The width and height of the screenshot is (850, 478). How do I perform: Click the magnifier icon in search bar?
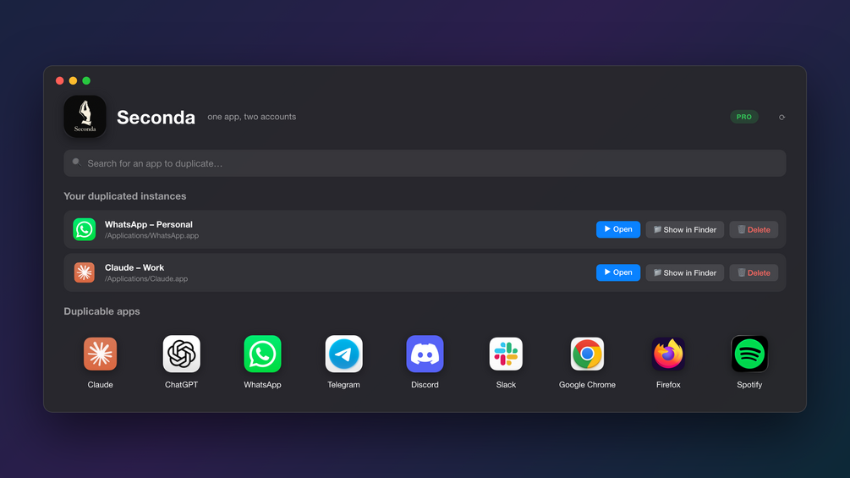coord(76,162)
